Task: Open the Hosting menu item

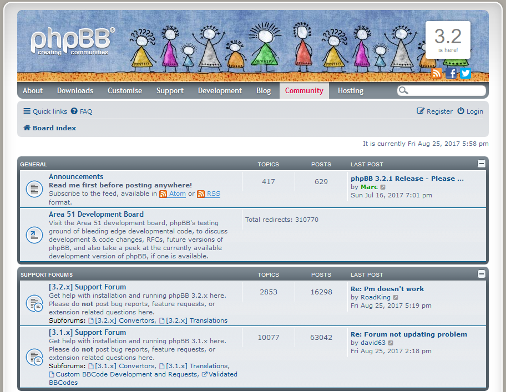Action: pyautogui.click(x=351, y=90)
